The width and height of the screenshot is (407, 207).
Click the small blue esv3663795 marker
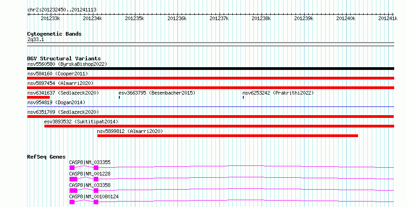[119, 97]
